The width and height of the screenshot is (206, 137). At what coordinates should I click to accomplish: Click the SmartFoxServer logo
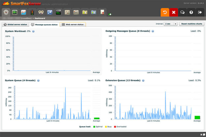click(22, 4)
